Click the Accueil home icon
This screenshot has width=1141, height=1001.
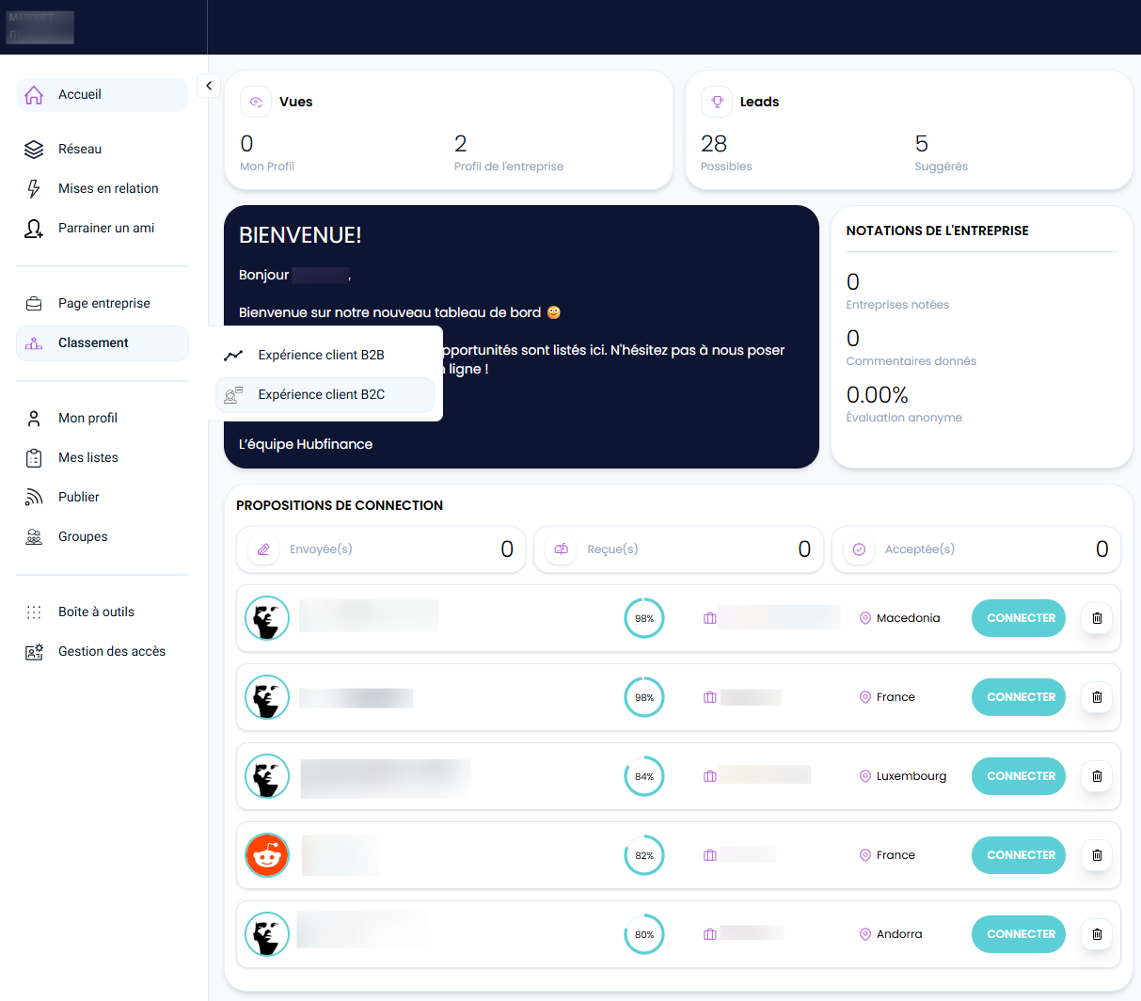(34, 95)
